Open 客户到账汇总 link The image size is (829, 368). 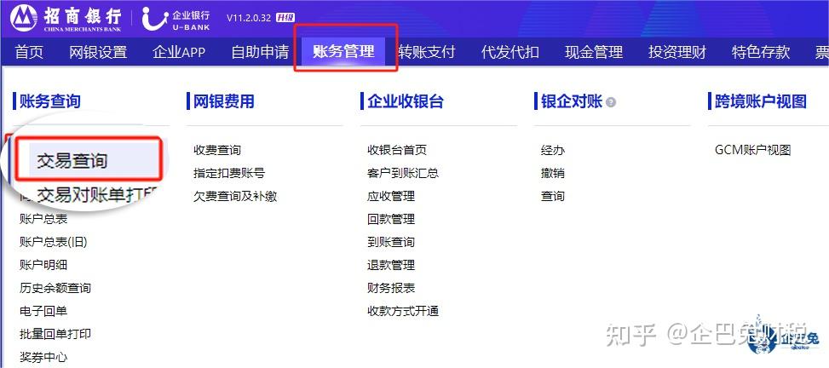[403, 173]
